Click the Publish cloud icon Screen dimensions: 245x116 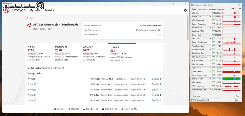point(55,109)
